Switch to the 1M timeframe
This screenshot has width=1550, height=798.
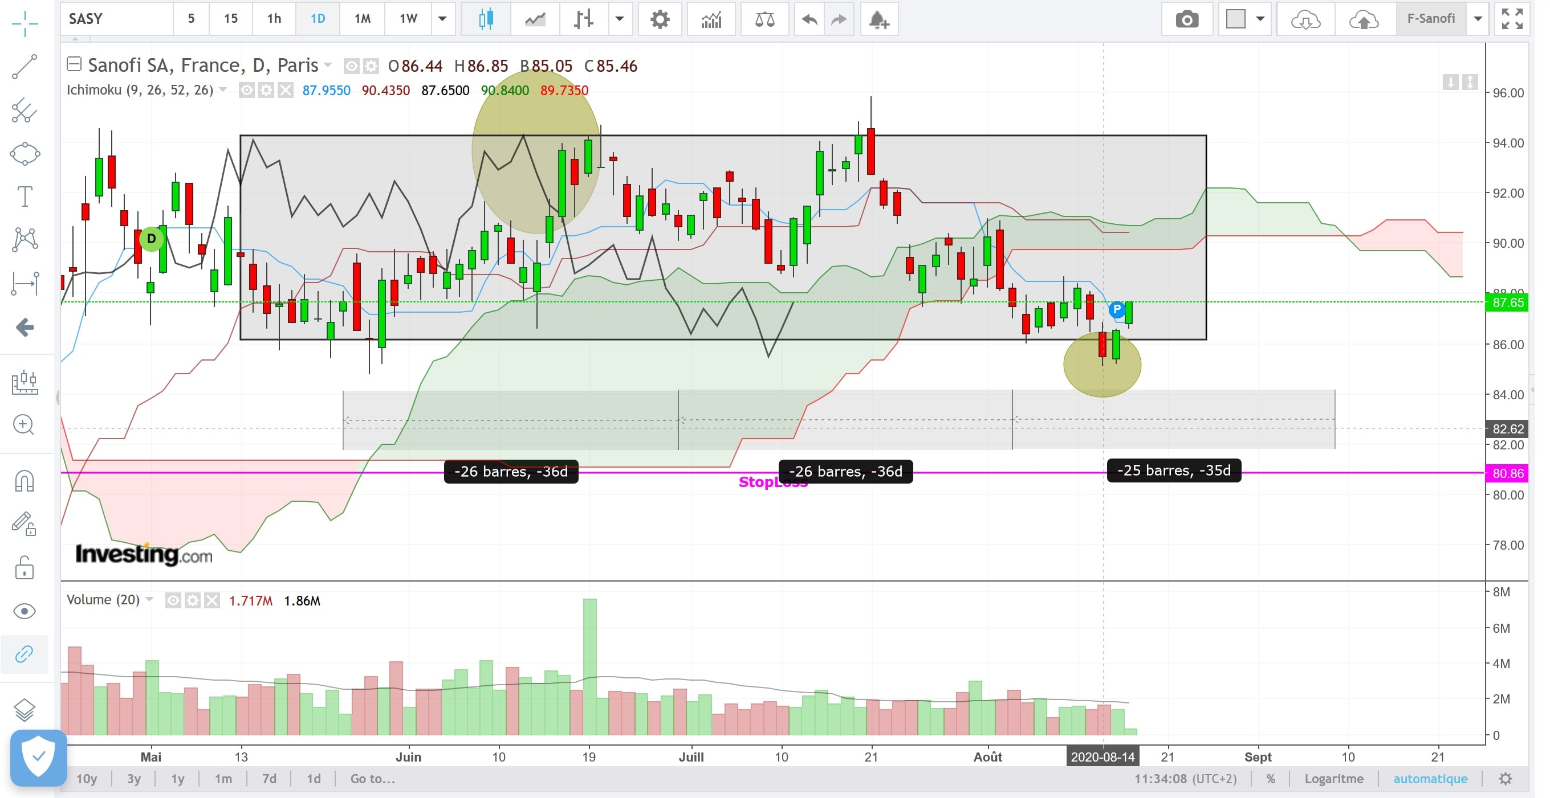[362, 19]
